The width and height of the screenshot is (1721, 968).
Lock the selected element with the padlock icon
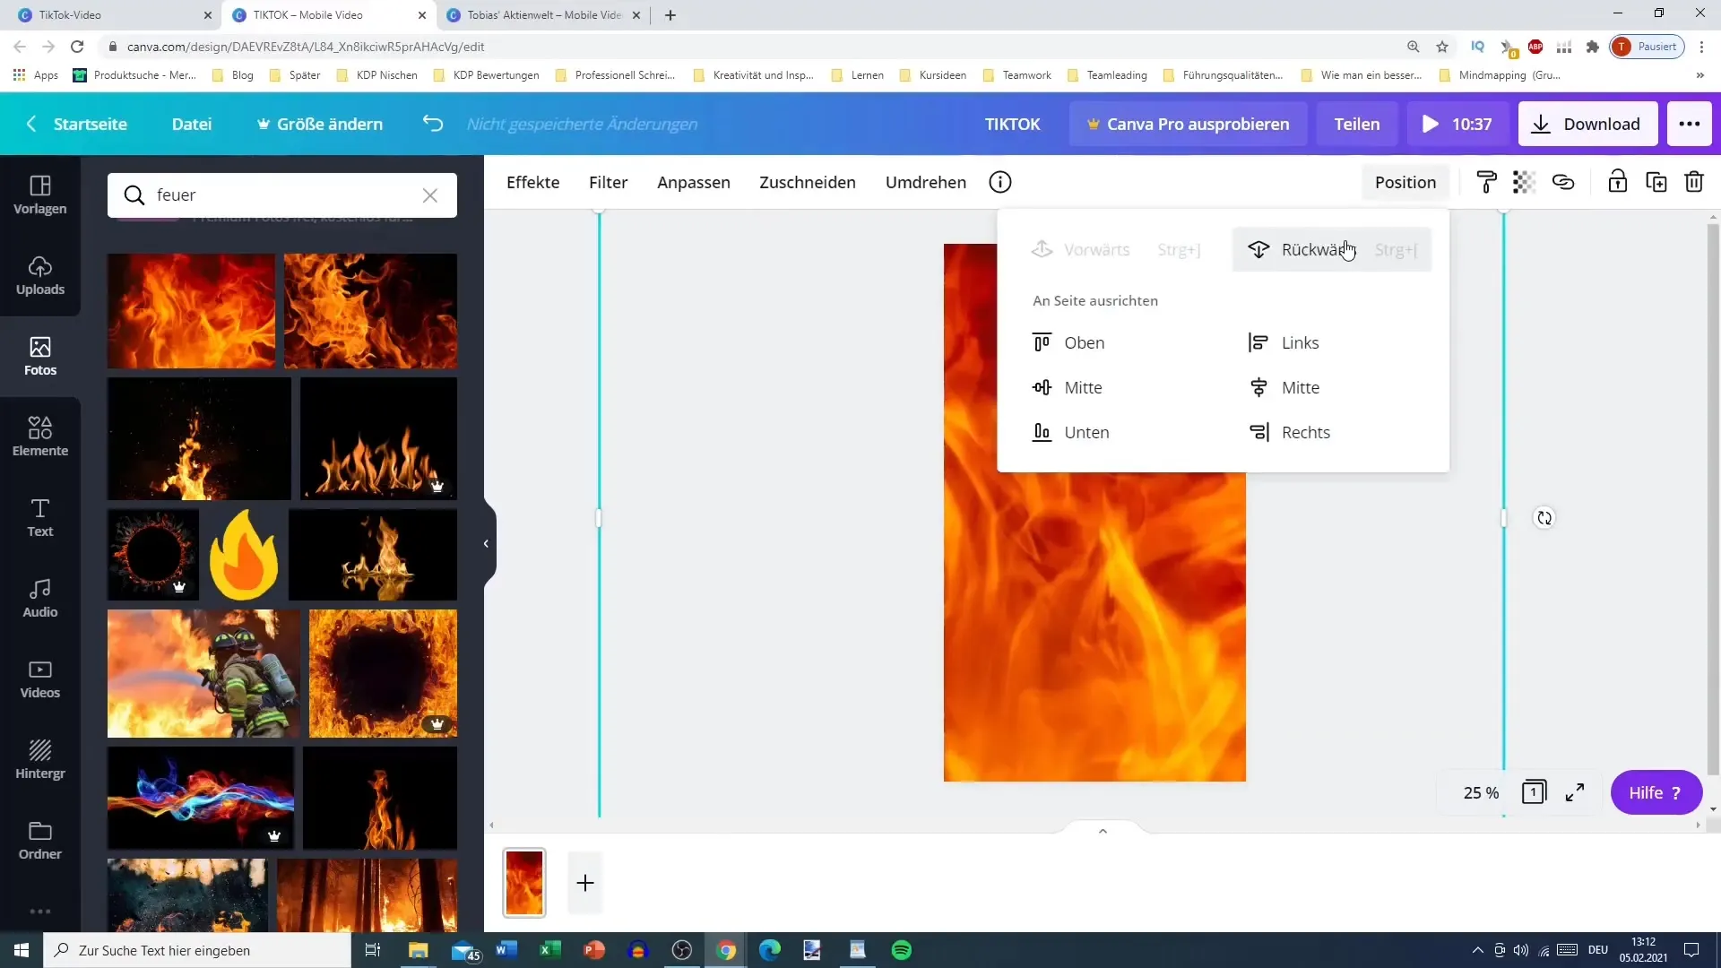pos(1617,182)
